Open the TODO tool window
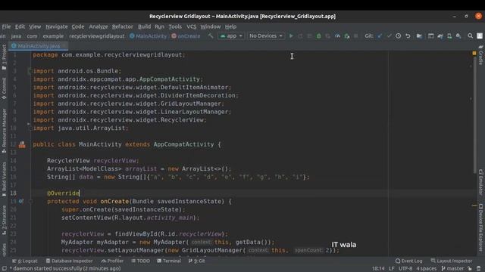485x272 pixels. point(140,261)
